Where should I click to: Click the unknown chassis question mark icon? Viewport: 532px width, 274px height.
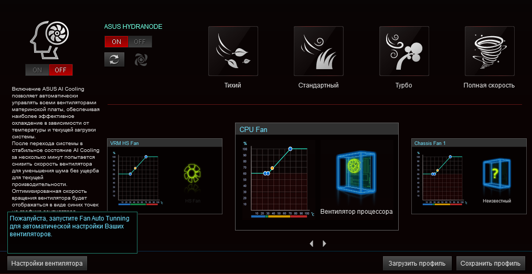click(x=496, y=175)
